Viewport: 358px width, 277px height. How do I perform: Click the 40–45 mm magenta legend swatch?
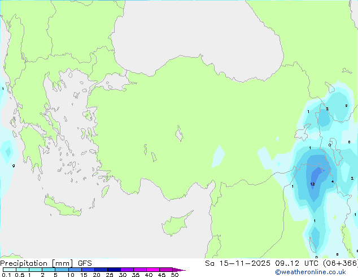click(x=153, y=270)
